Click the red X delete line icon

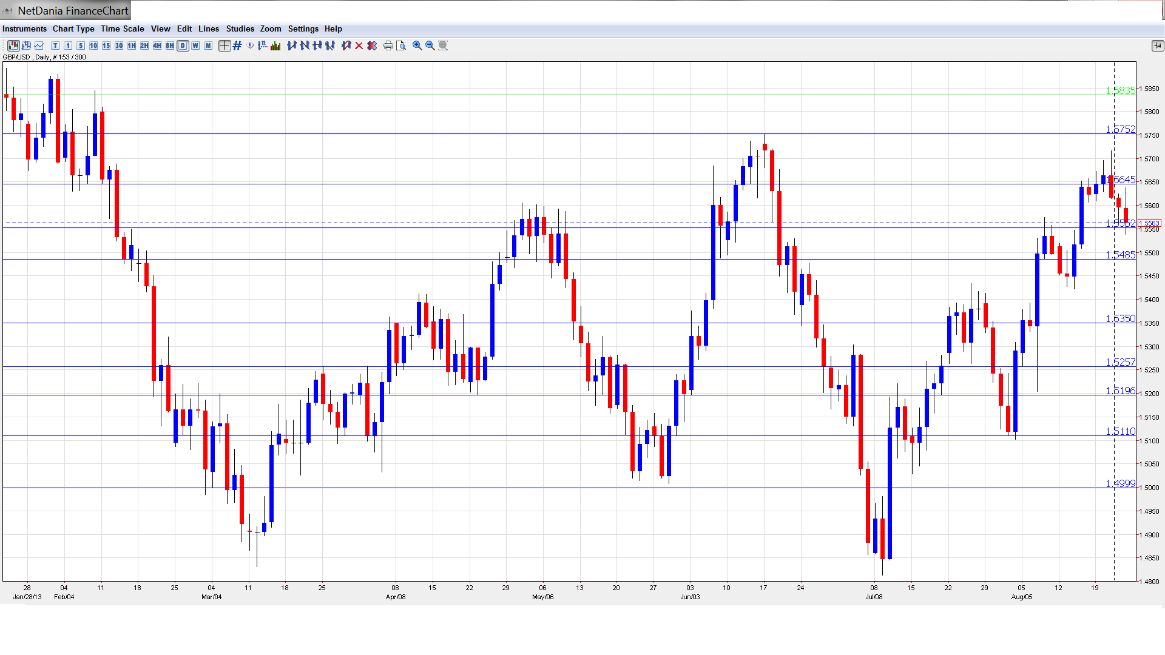[x=359, y=45]
